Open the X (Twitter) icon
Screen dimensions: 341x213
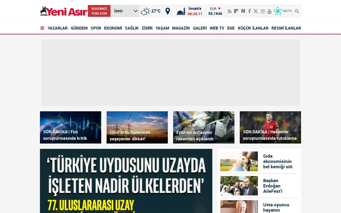tap(256, 11)
